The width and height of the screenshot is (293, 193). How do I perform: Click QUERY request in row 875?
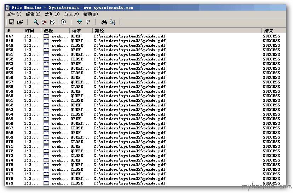[80, 165]
